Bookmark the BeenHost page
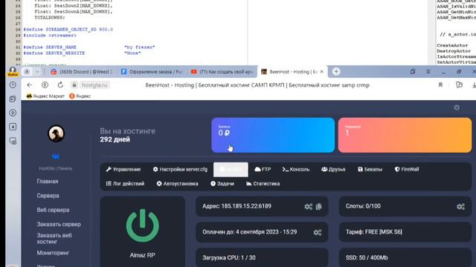This screenshot has height=267, width=476. 440,85
